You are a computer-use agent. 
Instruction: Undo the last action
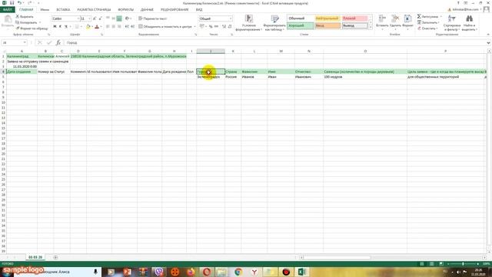click(x=19, y=3)
